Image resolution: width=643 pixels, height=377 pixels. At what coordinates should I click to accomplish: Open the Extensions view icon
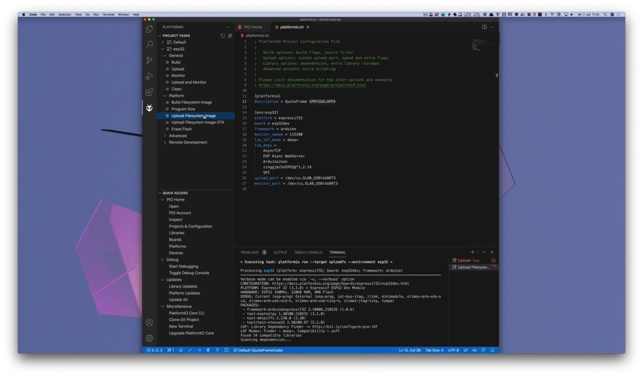149,92
